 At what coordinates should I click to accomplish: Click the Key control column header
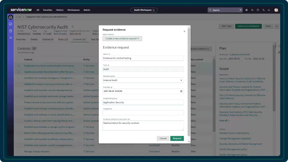tap(197, 59)
